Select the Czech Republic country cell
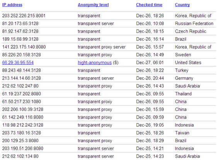The width and height of the screenshot is (221, 160). click(190, 31)
